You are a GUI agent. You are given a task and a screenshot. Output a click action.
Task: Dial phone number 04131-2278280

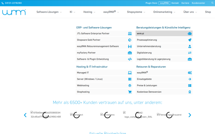click(x=13, y=3)
